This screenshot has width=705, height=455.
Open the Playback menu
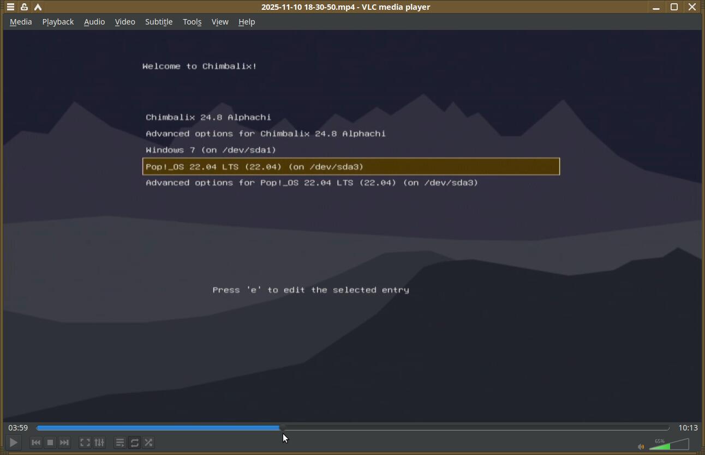pyautogui.click(x=58, y=22)
